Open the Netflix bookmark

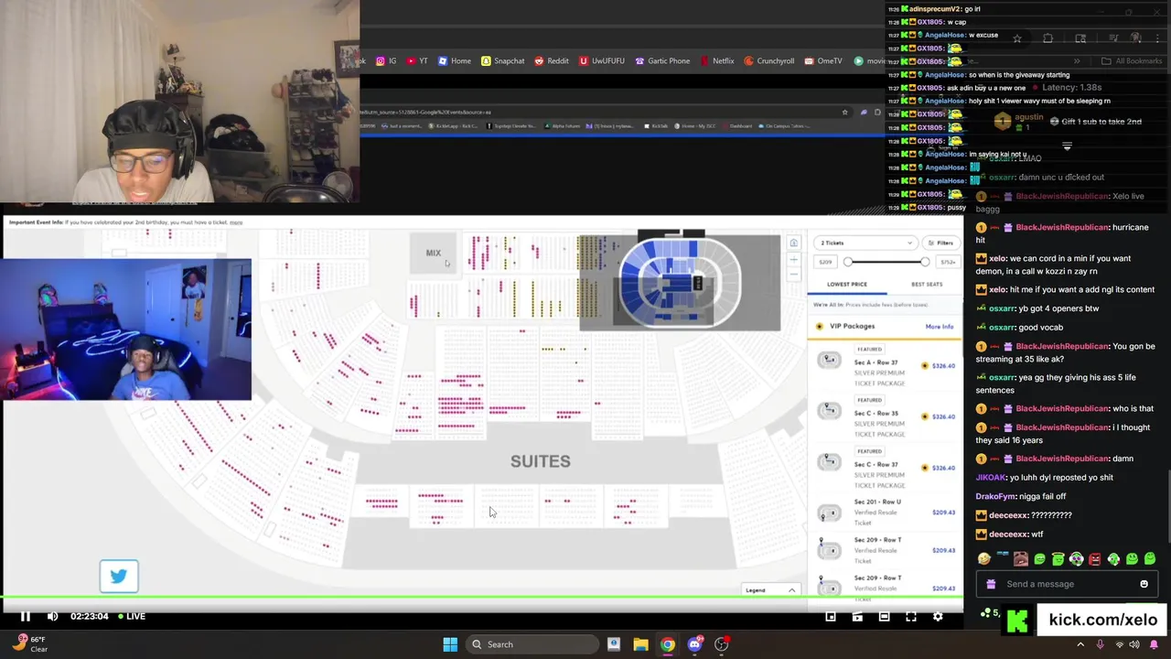[x=717, y=61]
